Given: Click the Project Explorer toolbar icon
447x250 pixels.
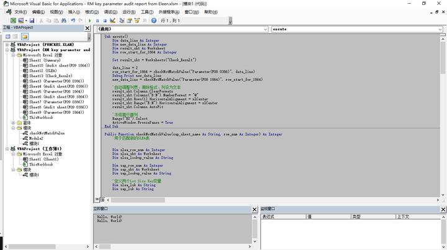Looking at the screenshot, I should coord(122,21).
